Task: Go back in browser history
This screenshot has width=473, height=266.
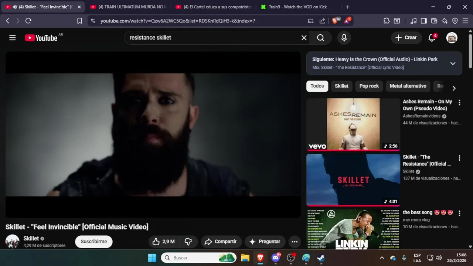Action: tap(7, 21)
